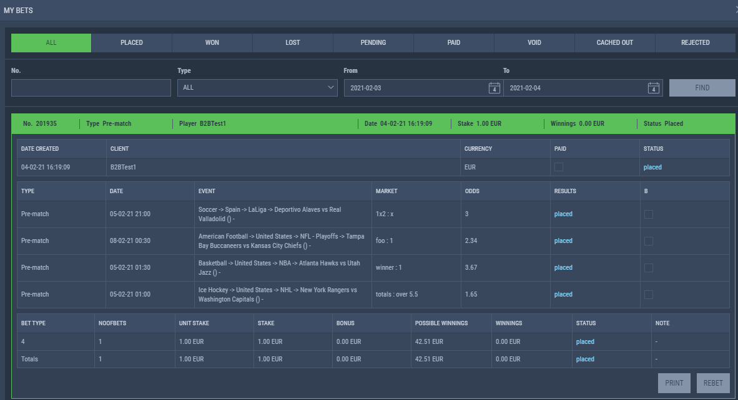Viewport: 738px width, 400px height.
Task: Open the From date calendar icon
Action: click(494, 88)
